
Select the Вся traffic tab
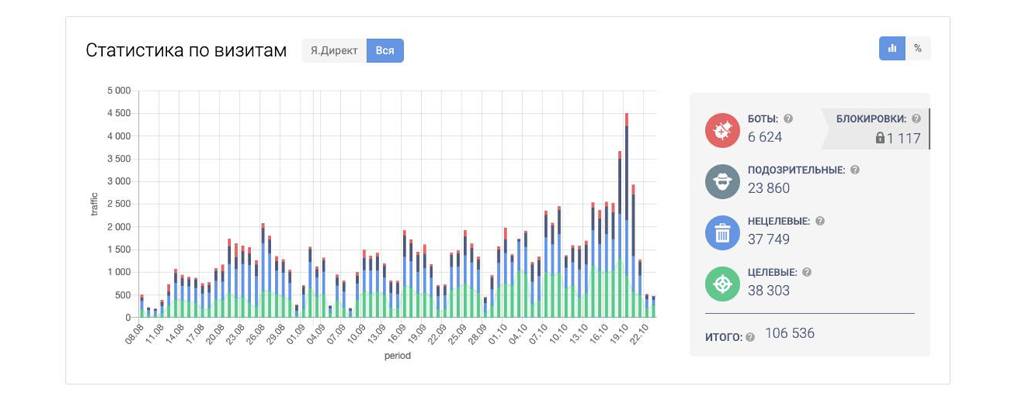pyautogui.click(x=385, y=51)
